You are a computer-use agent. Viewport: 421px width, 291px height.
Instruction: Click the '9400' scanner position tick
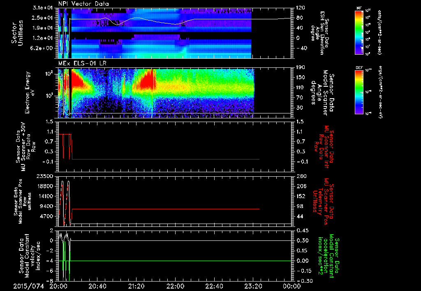click(46, 206)
